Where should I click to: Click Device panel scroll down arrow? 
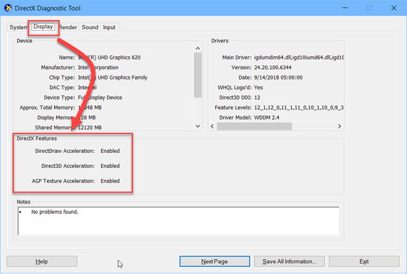coord(198,126)
